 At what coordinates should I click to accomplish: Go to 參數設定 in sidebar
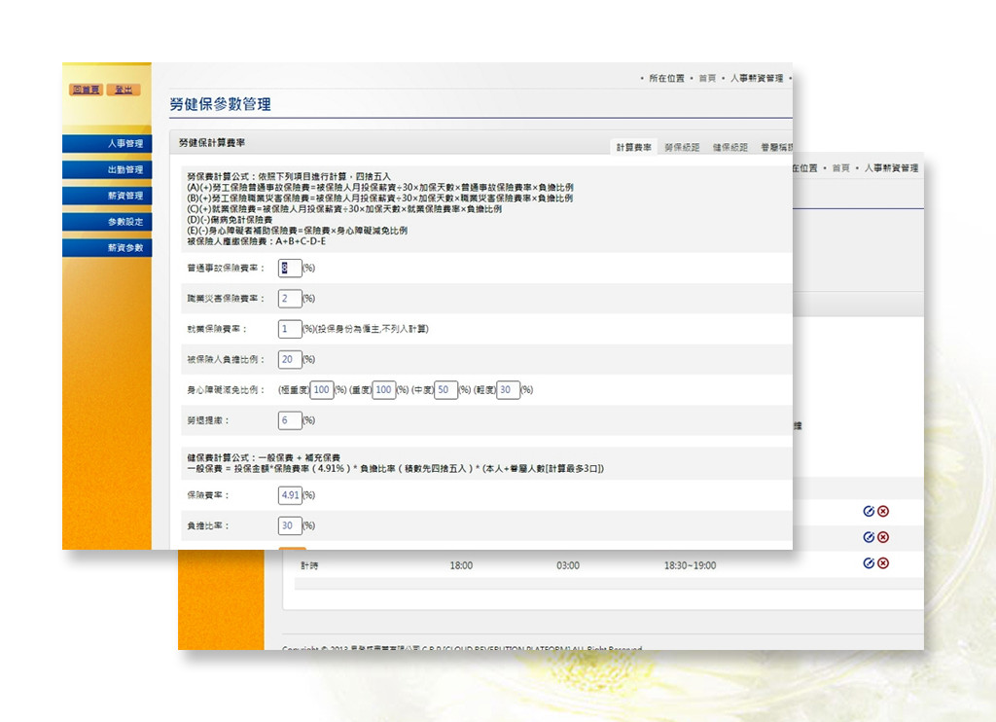107,222
